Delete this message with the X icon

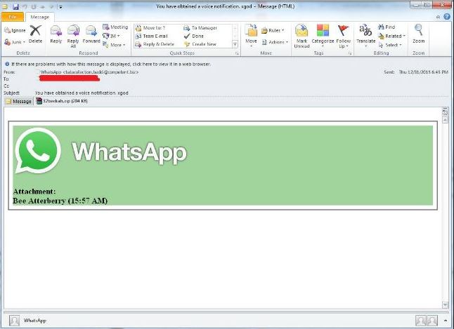point(35,34)
